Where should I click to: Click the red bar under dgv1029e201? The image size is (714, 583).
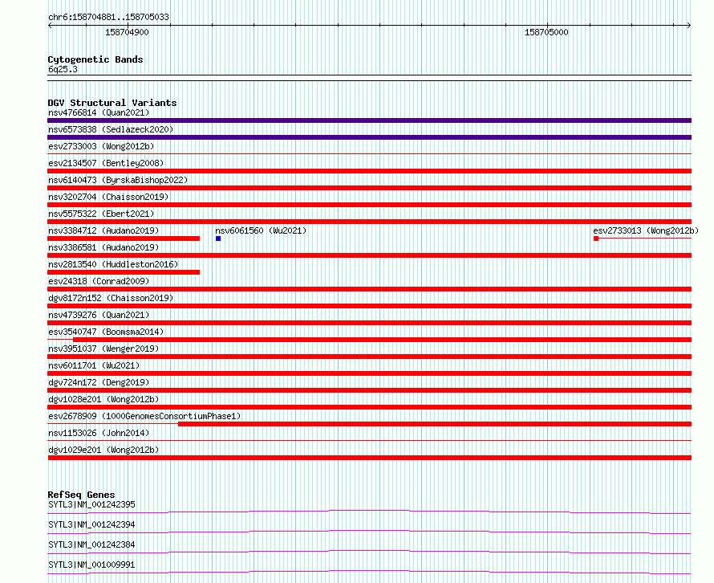[369, 458]
